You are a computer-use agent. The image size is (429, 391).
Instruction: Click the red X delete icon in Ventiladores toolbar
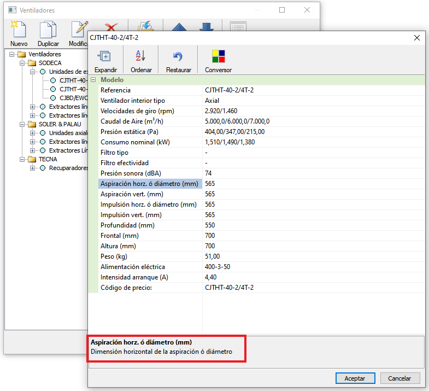coord(111,27)
